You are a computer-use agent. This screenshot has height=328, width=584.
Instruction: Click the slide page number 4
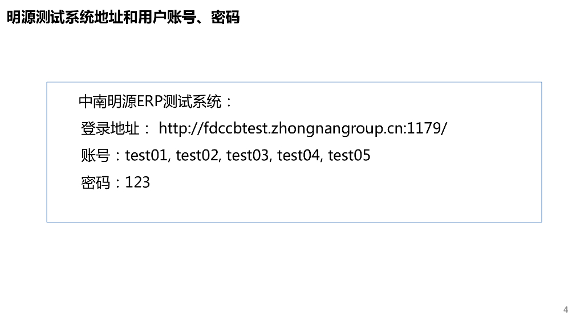pyautogui.click(x=566, y=310)
